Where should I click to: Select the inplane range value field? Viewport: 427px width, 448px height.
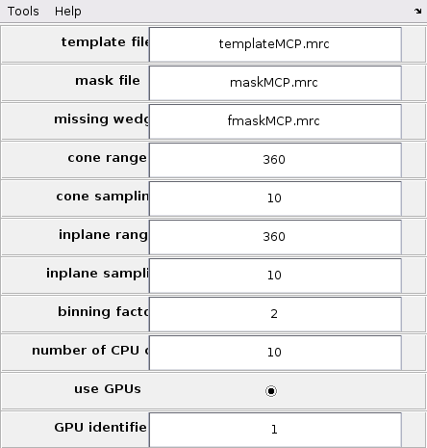coord(275,237)
